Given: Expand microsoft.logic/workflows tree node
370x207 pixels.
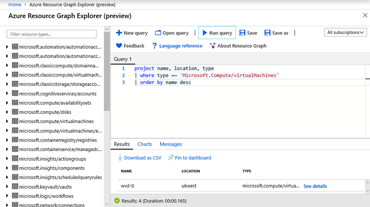Looking at the screenshot, I should pos(7,196).
